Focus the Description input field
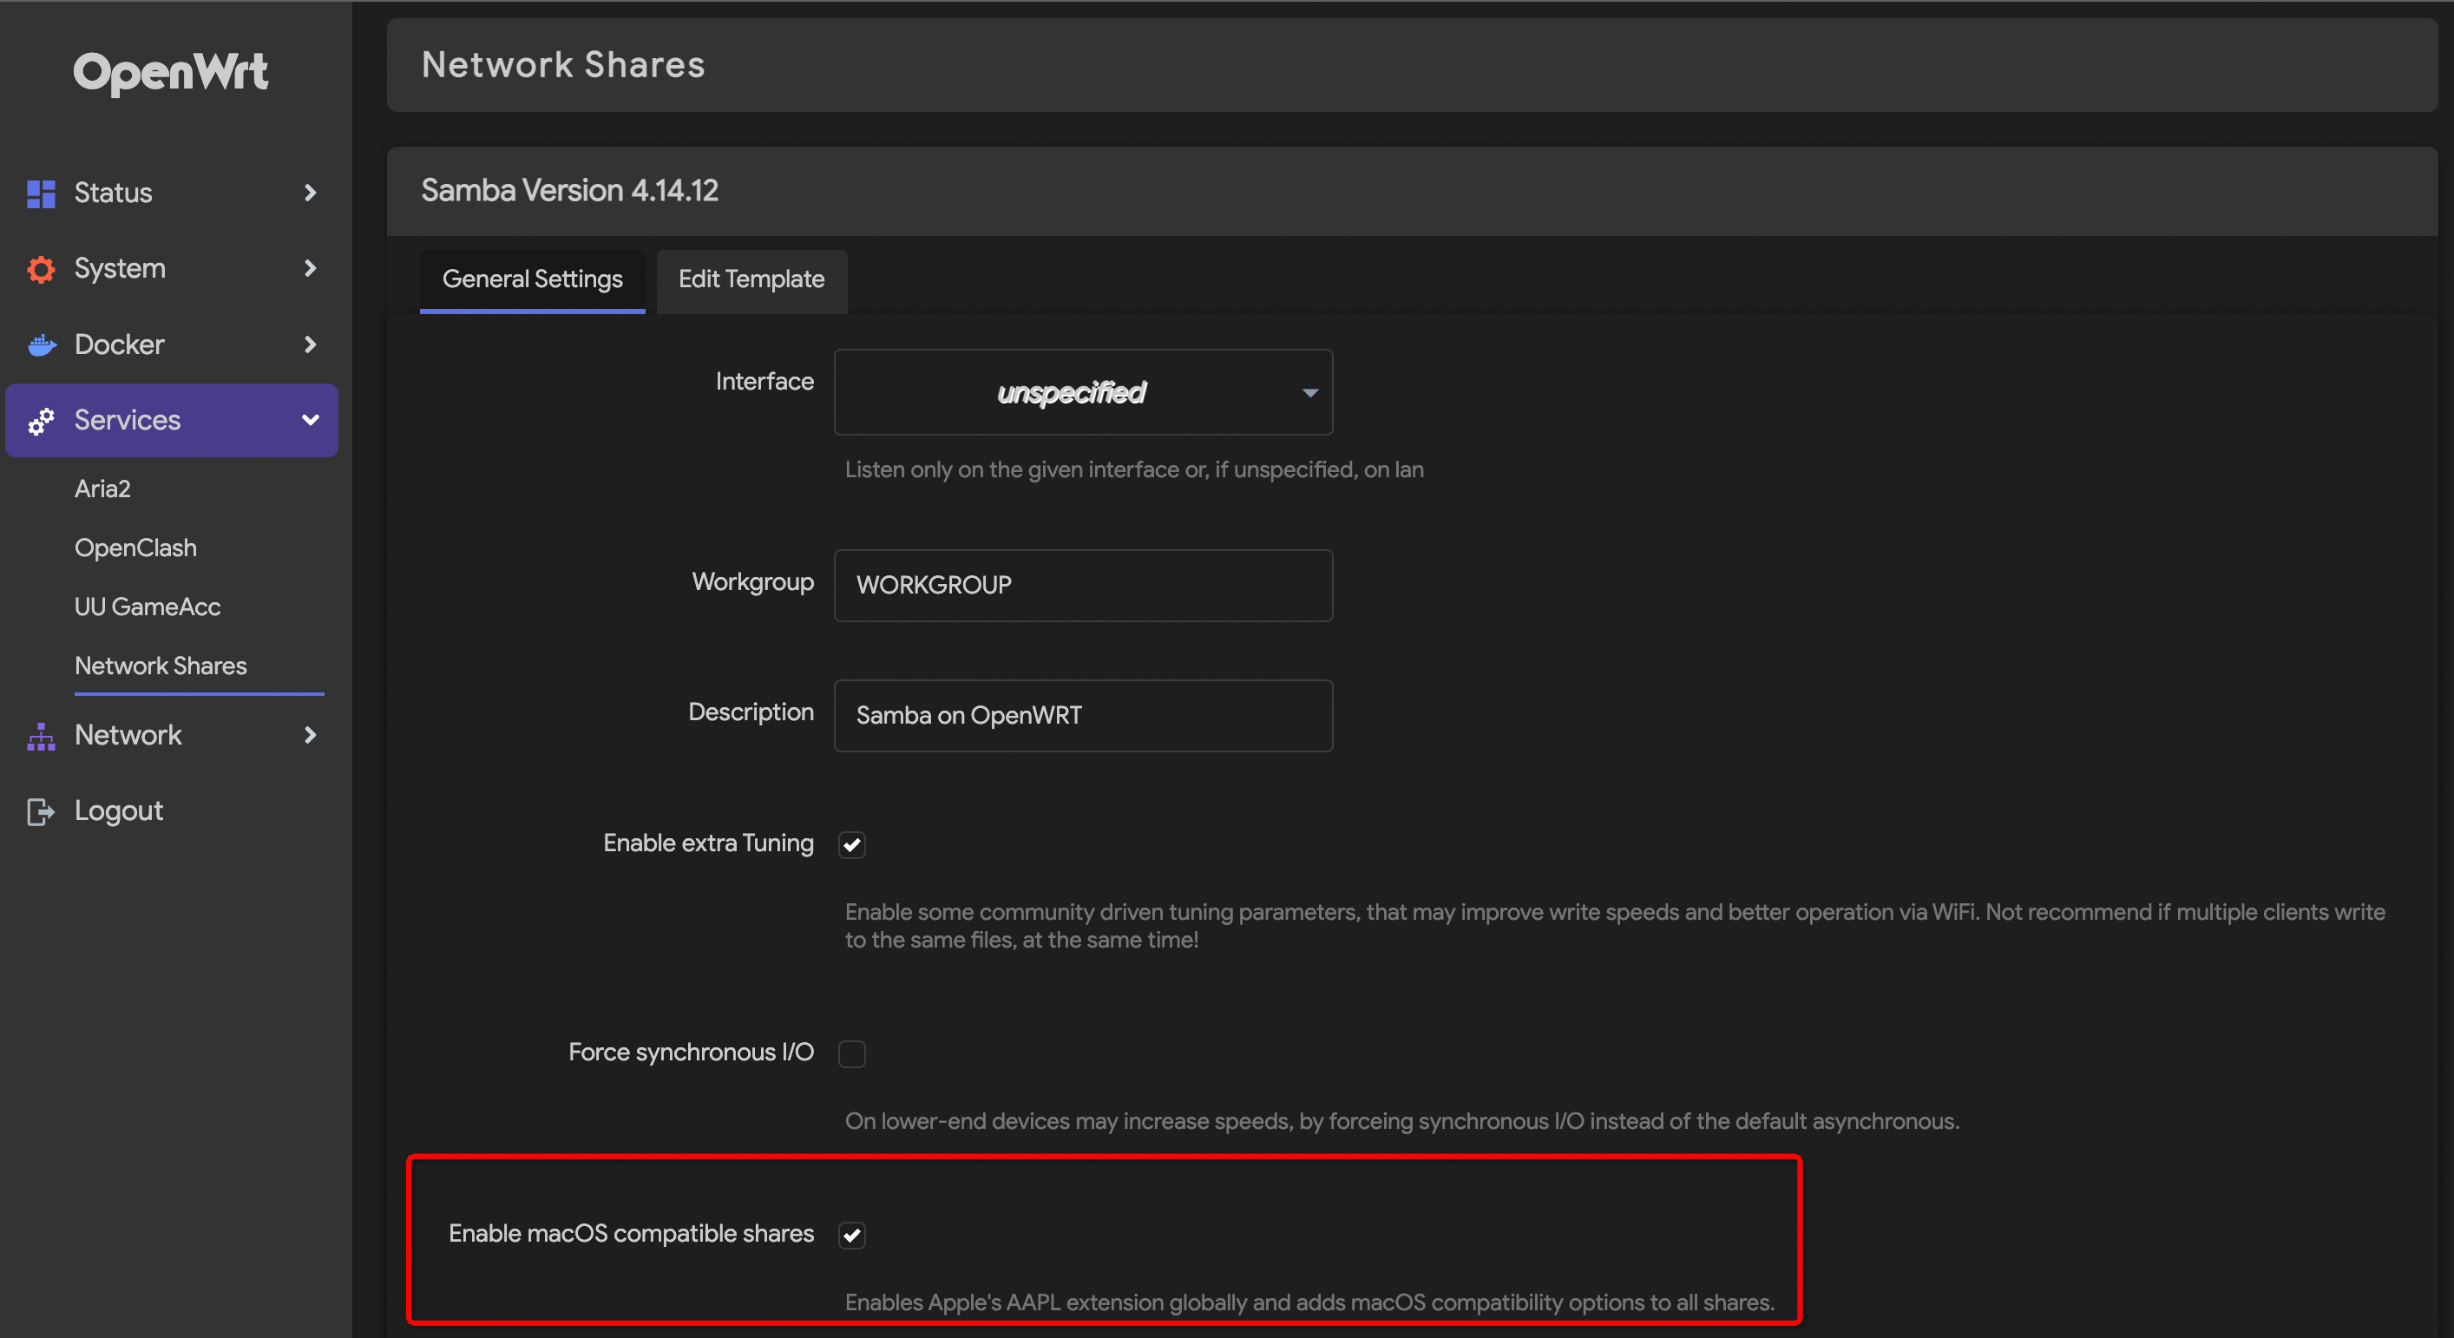Screen dimensions: 2454x1338 [1083, 716]
